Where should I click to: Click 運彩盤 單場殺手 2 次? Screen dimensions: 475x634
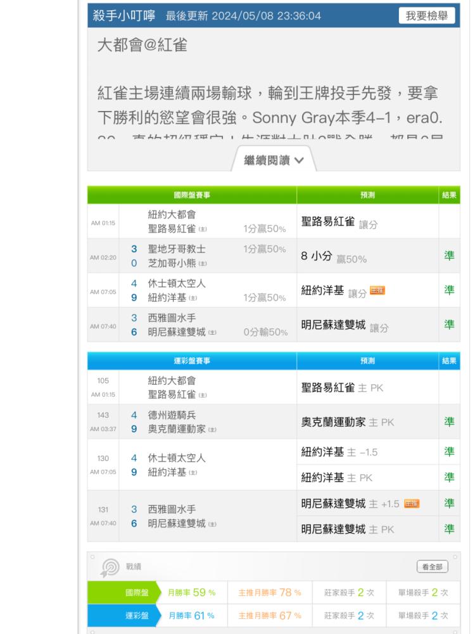tap(423, 616)
